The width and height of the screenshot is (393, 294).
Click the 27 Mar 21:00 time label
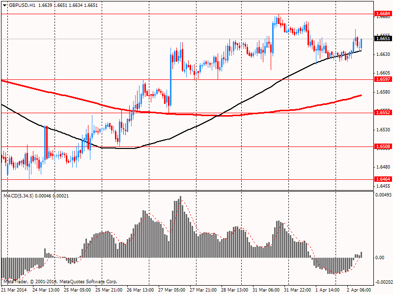tap(203, 290)
